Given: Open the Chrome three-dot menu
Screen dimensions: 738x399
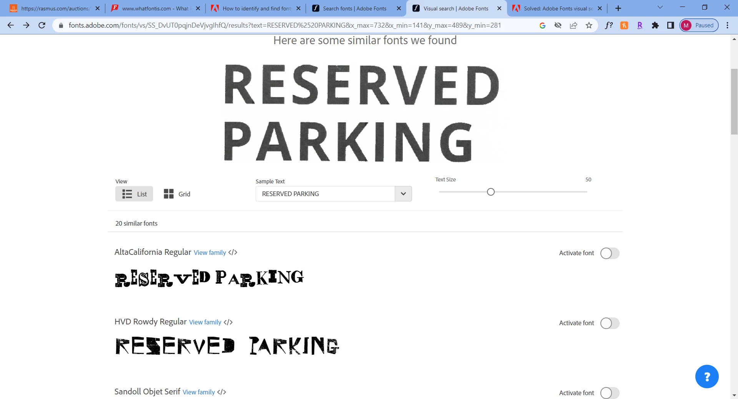Looking at the screenshot, I should [x=727, y=25].
